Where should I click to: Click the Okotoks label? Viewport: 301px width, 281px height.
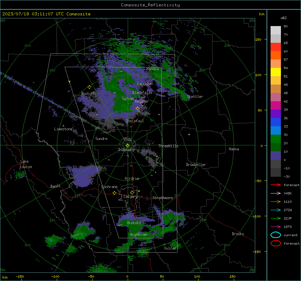[134, 223]
